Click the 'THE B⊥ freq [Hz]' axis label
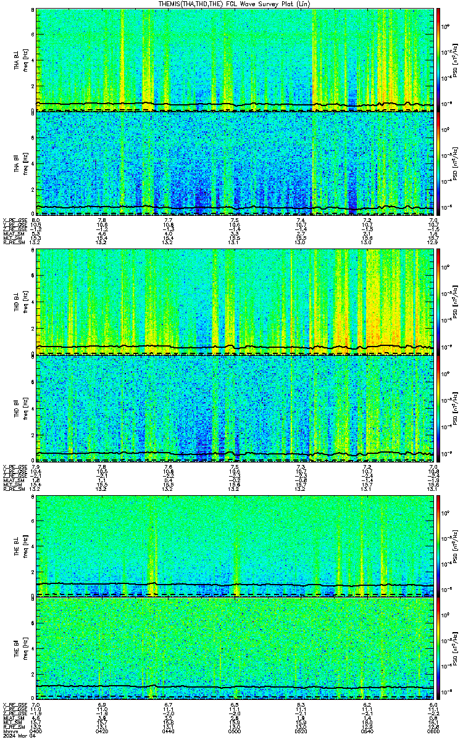This screenshot has width=463, height=740. point(20,546)
